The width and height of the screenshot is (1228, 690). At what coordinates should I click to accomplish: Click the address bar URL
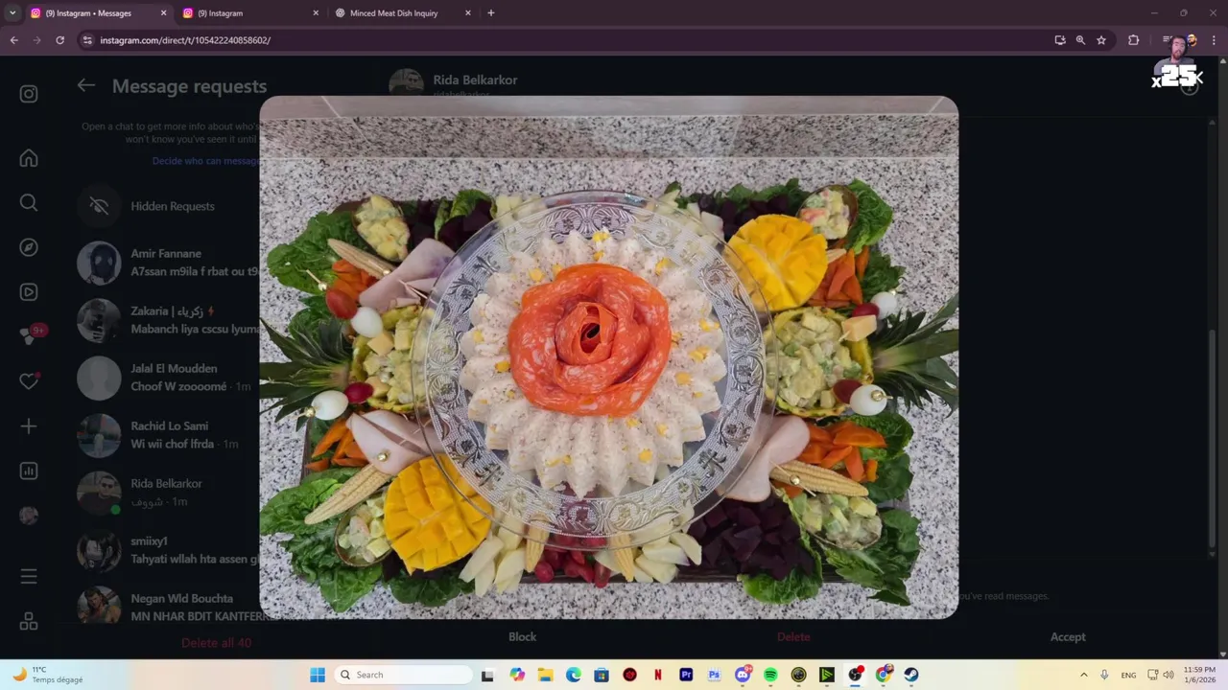click(185, 40)
